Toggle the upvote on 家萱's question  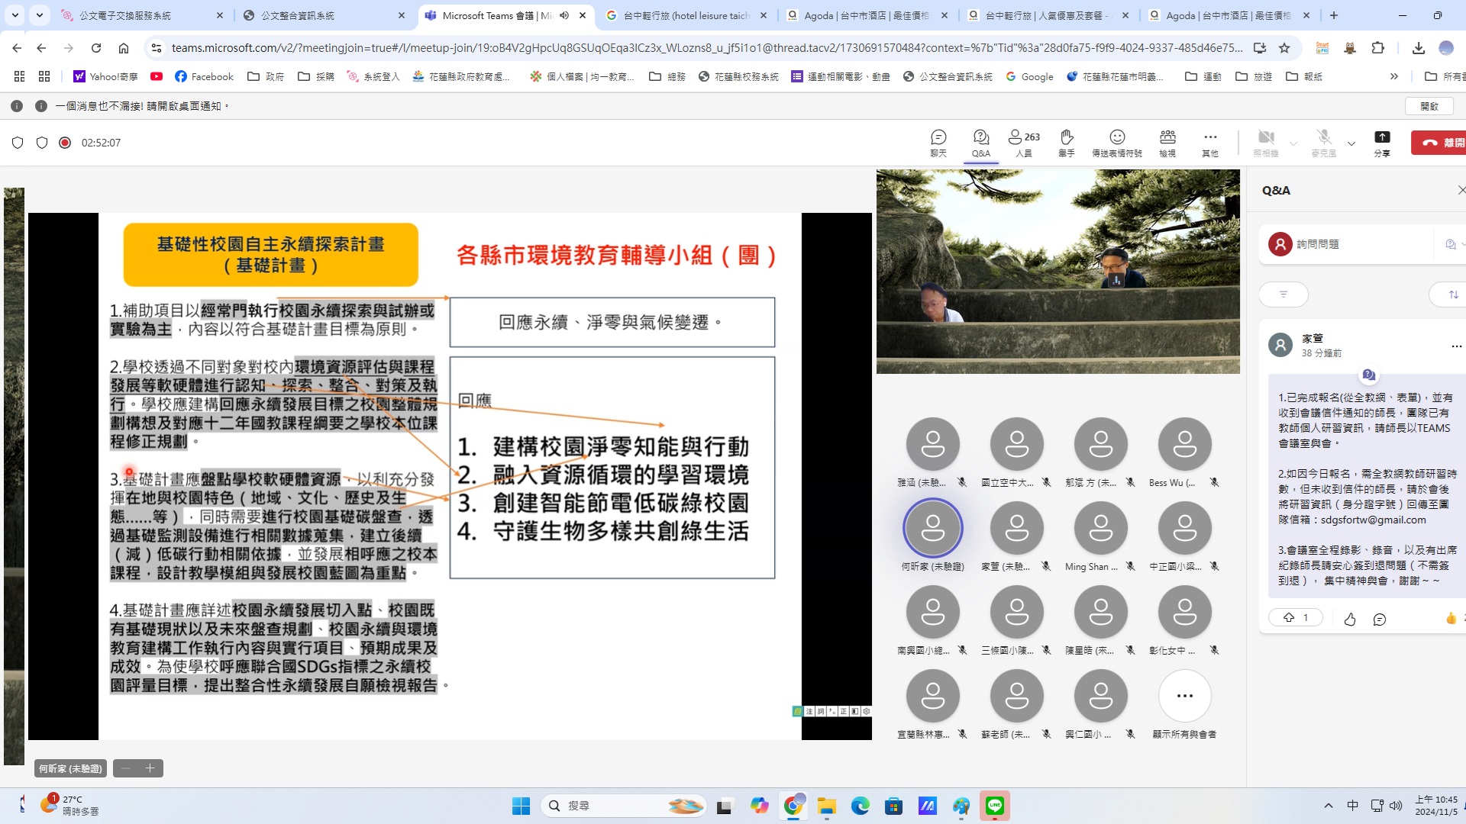pos(1295,617)
